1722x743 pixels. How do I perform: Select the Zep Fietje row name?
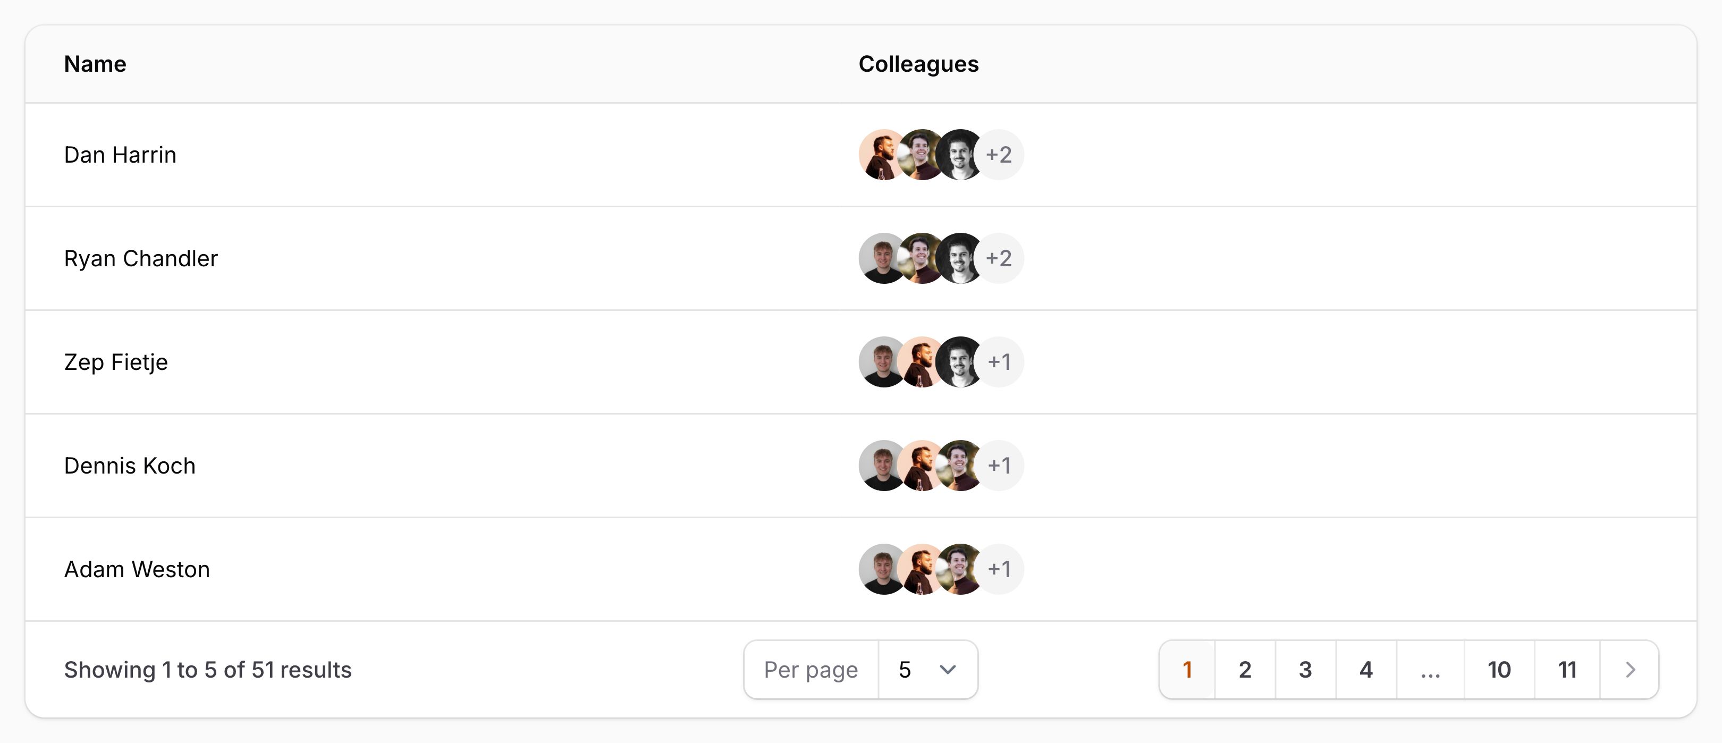click(x=116, y=362)
